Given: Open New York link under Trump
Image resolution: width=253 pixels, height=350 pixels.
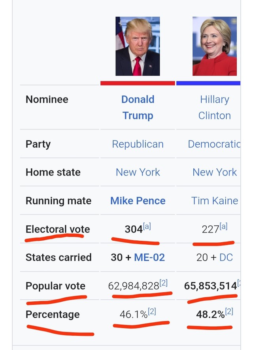Looking at the screenshot, I should tap(138, 172).
